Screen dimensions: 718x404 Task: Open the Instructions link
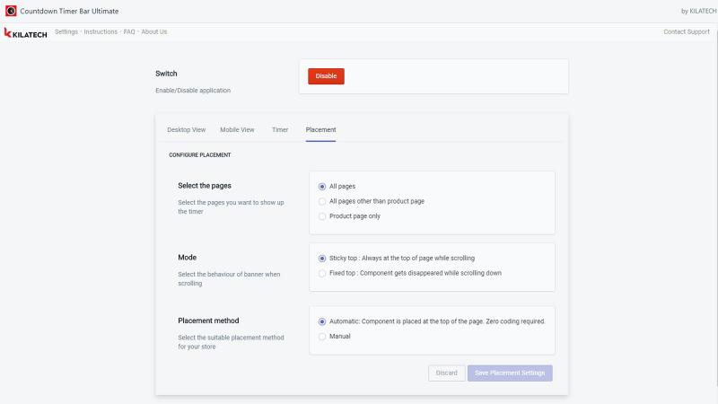point(101,31)
